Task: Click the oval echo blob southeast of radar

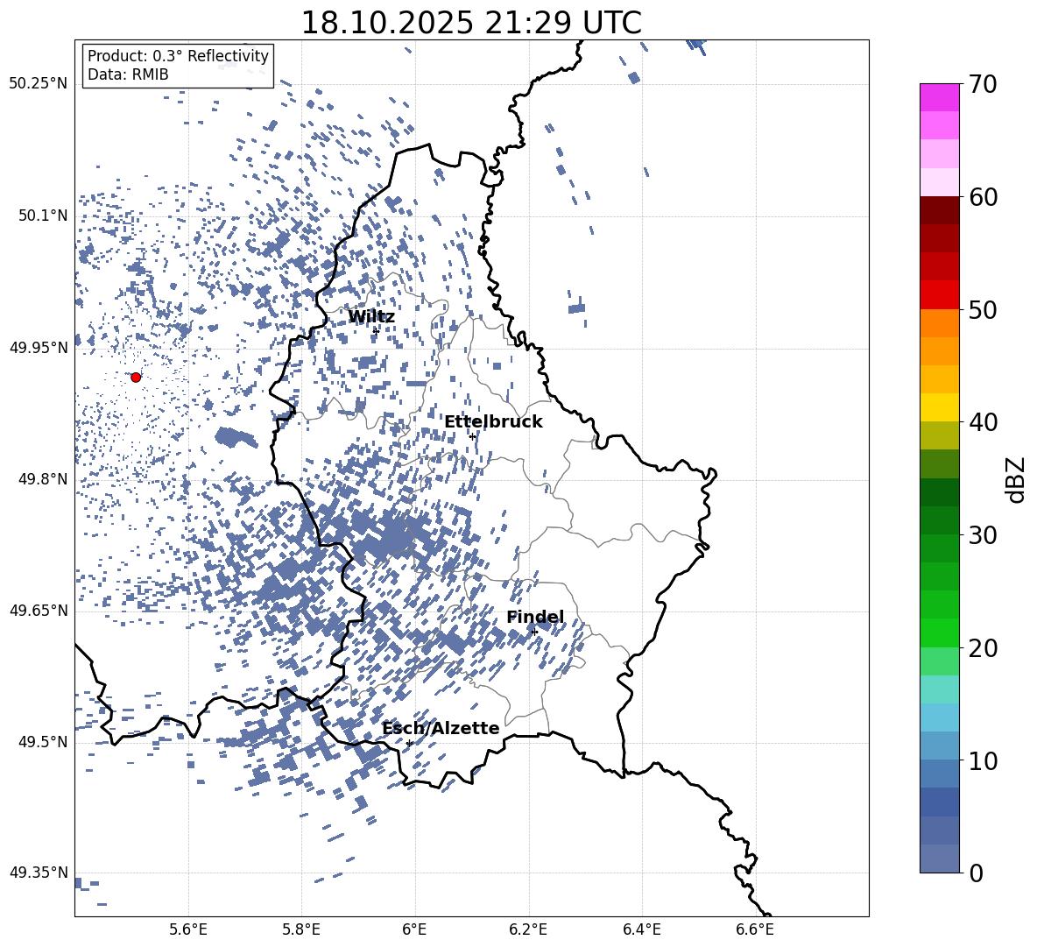Action: (236, 437)
